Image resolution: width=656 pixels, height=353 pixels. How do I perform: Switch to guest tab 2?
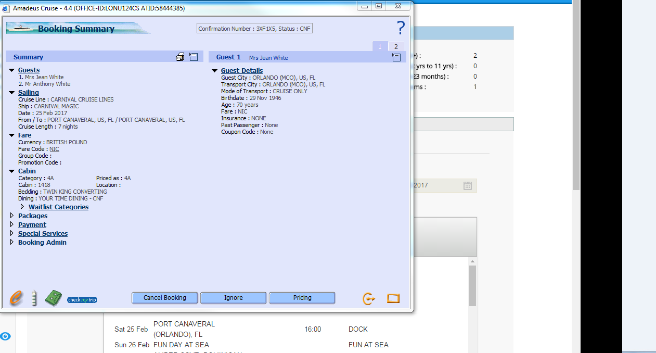[x=396, y=46]
